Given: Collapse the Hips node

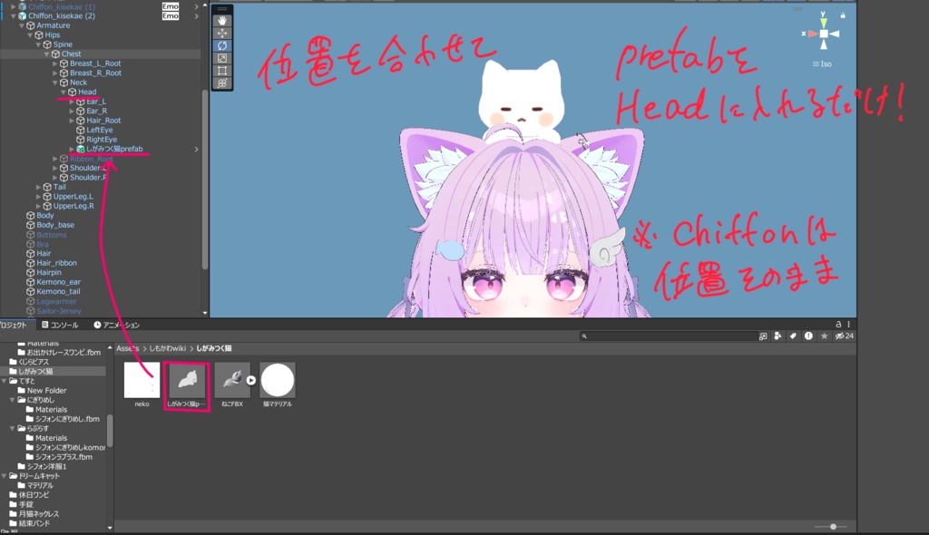Looking at the screenshot, I should coord(30,35).
